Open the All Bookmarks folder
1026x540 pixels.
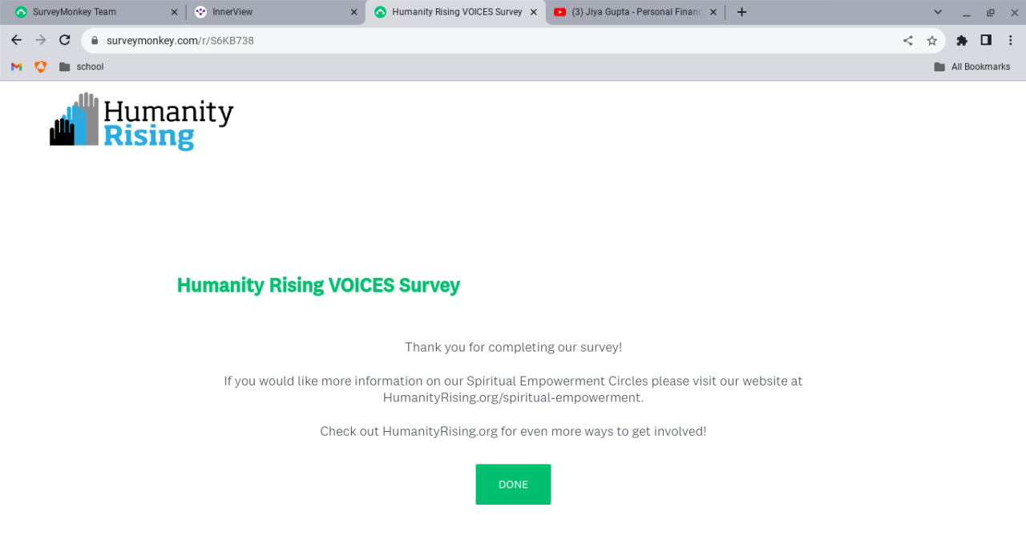click(x=972, y=66)
